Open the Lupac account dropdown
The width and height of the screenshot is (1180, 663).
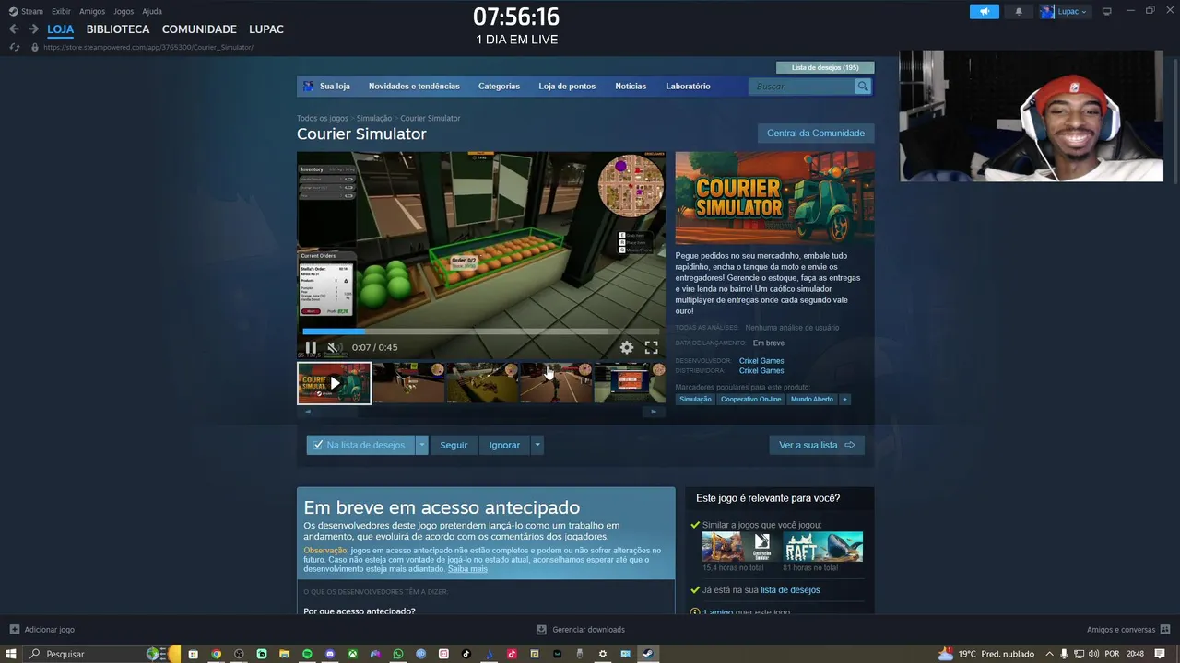[x=1065, y=11]
